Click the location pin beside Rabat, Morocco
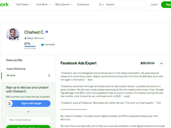The height and width of the screenshot is (128, 171). click(25, 38)
